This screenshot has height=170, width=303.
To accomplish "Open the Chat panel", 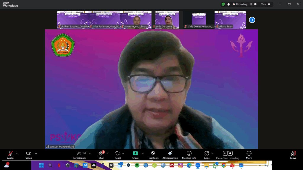I will (x=101, y=155).
